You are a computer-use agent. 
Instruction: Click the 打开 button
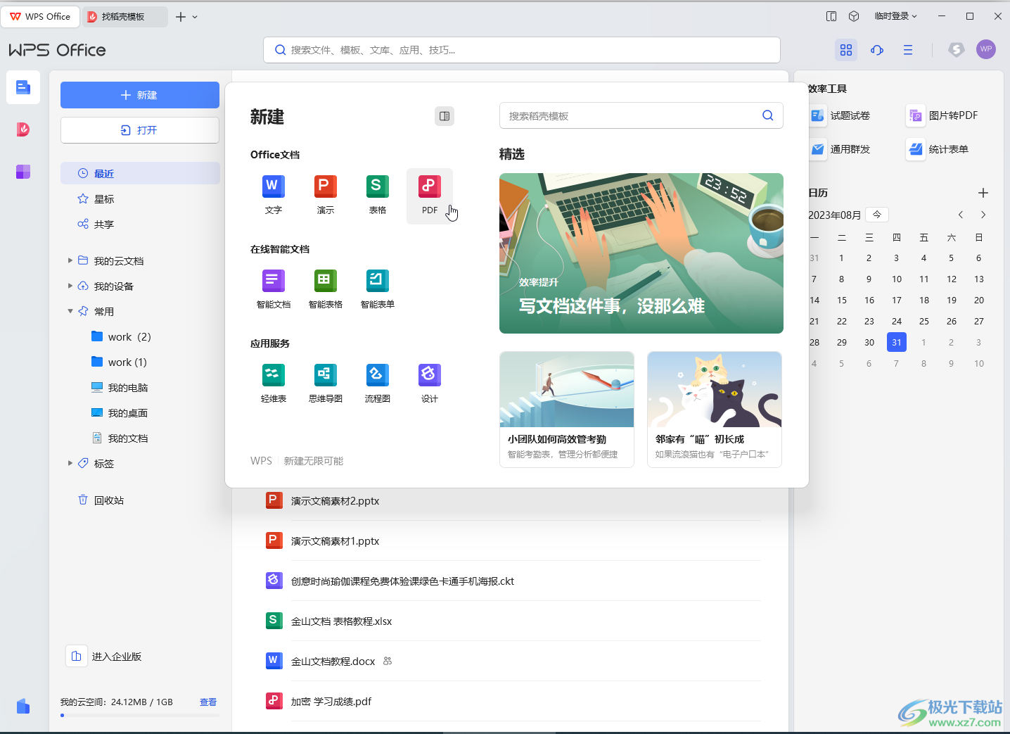[x=139, y=130]
